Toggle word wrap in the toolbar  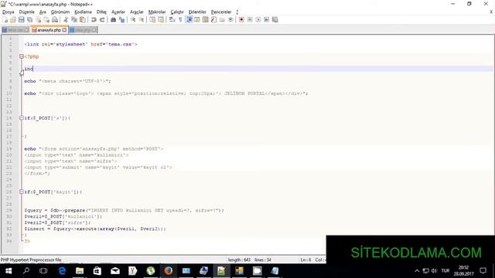(172, 20)
